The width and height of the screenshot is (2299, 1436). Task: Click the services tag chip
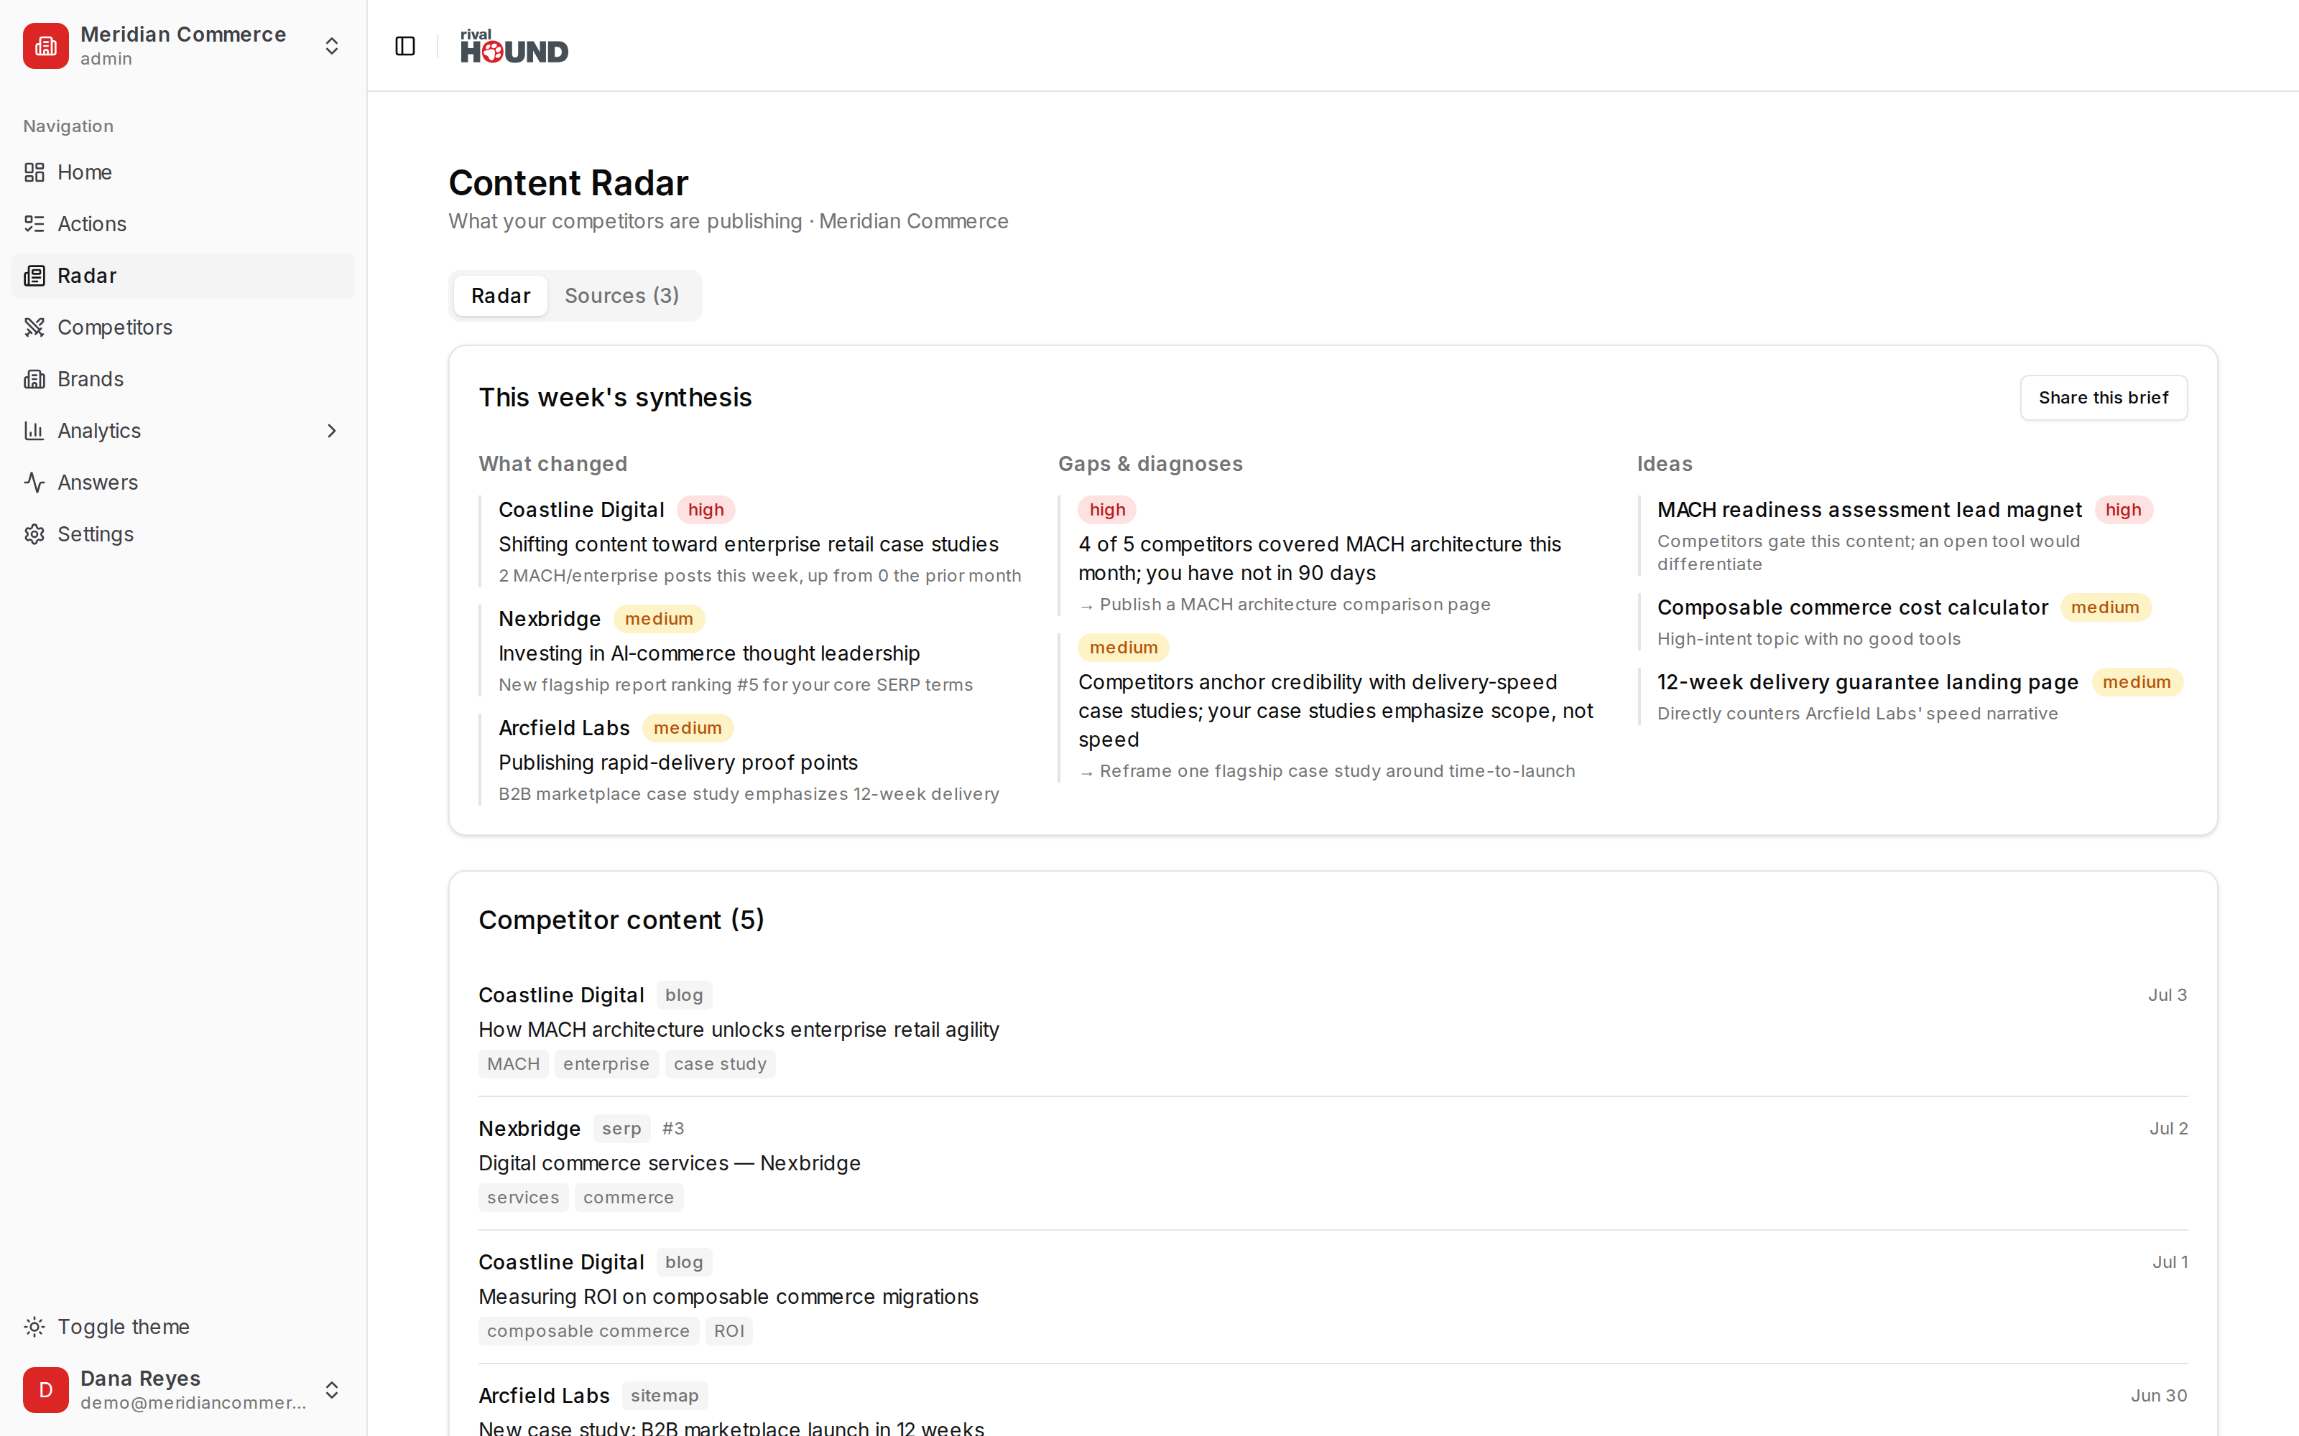tap(524, 1198)
